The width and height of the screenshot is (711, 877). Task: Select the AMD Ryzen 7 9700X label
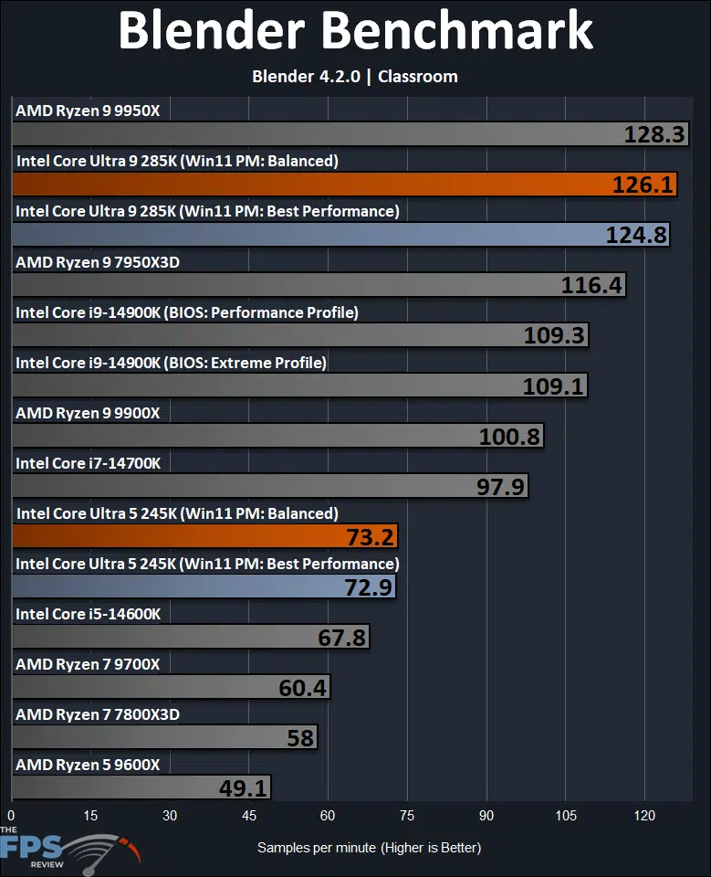(88, 664)
